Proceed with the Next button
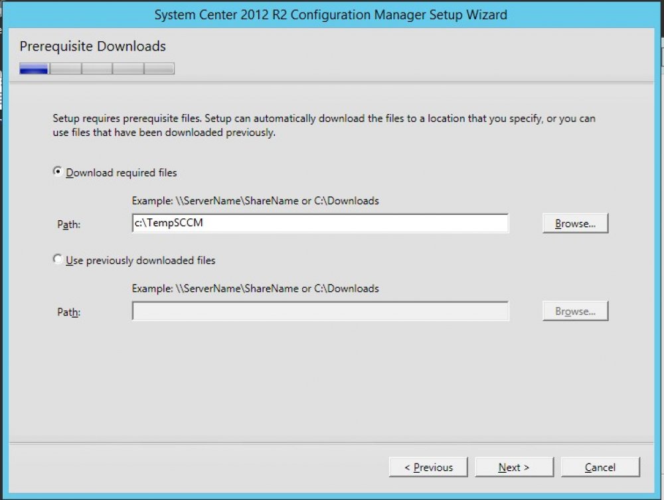Viewport: 664px width, 500px height. coord(514,467)
